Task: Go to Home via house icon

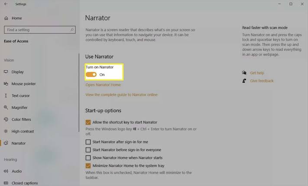Action: coord(6,18)
